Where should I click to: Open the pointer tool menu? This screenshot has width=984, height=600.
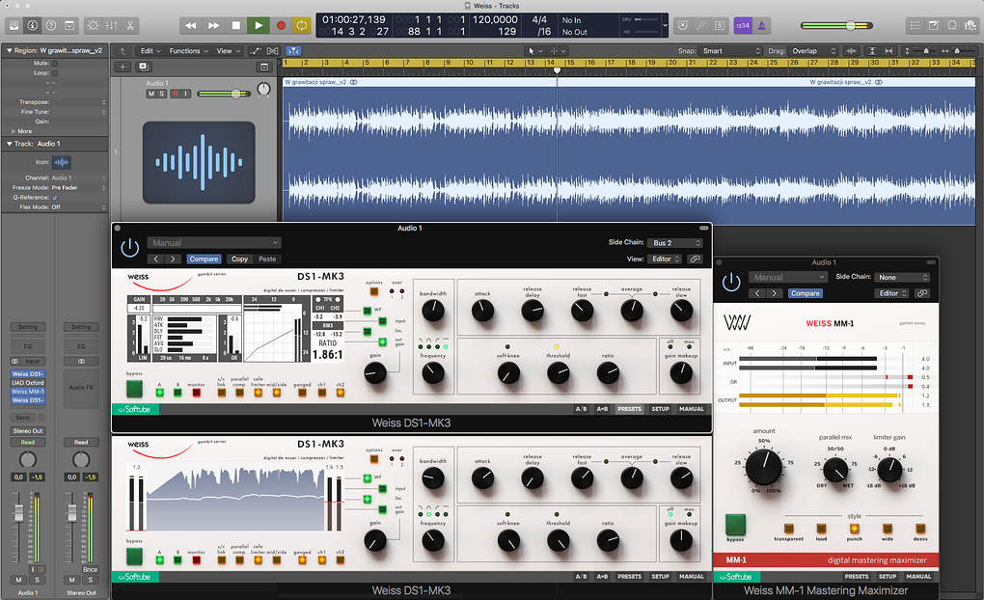point(534,51)
